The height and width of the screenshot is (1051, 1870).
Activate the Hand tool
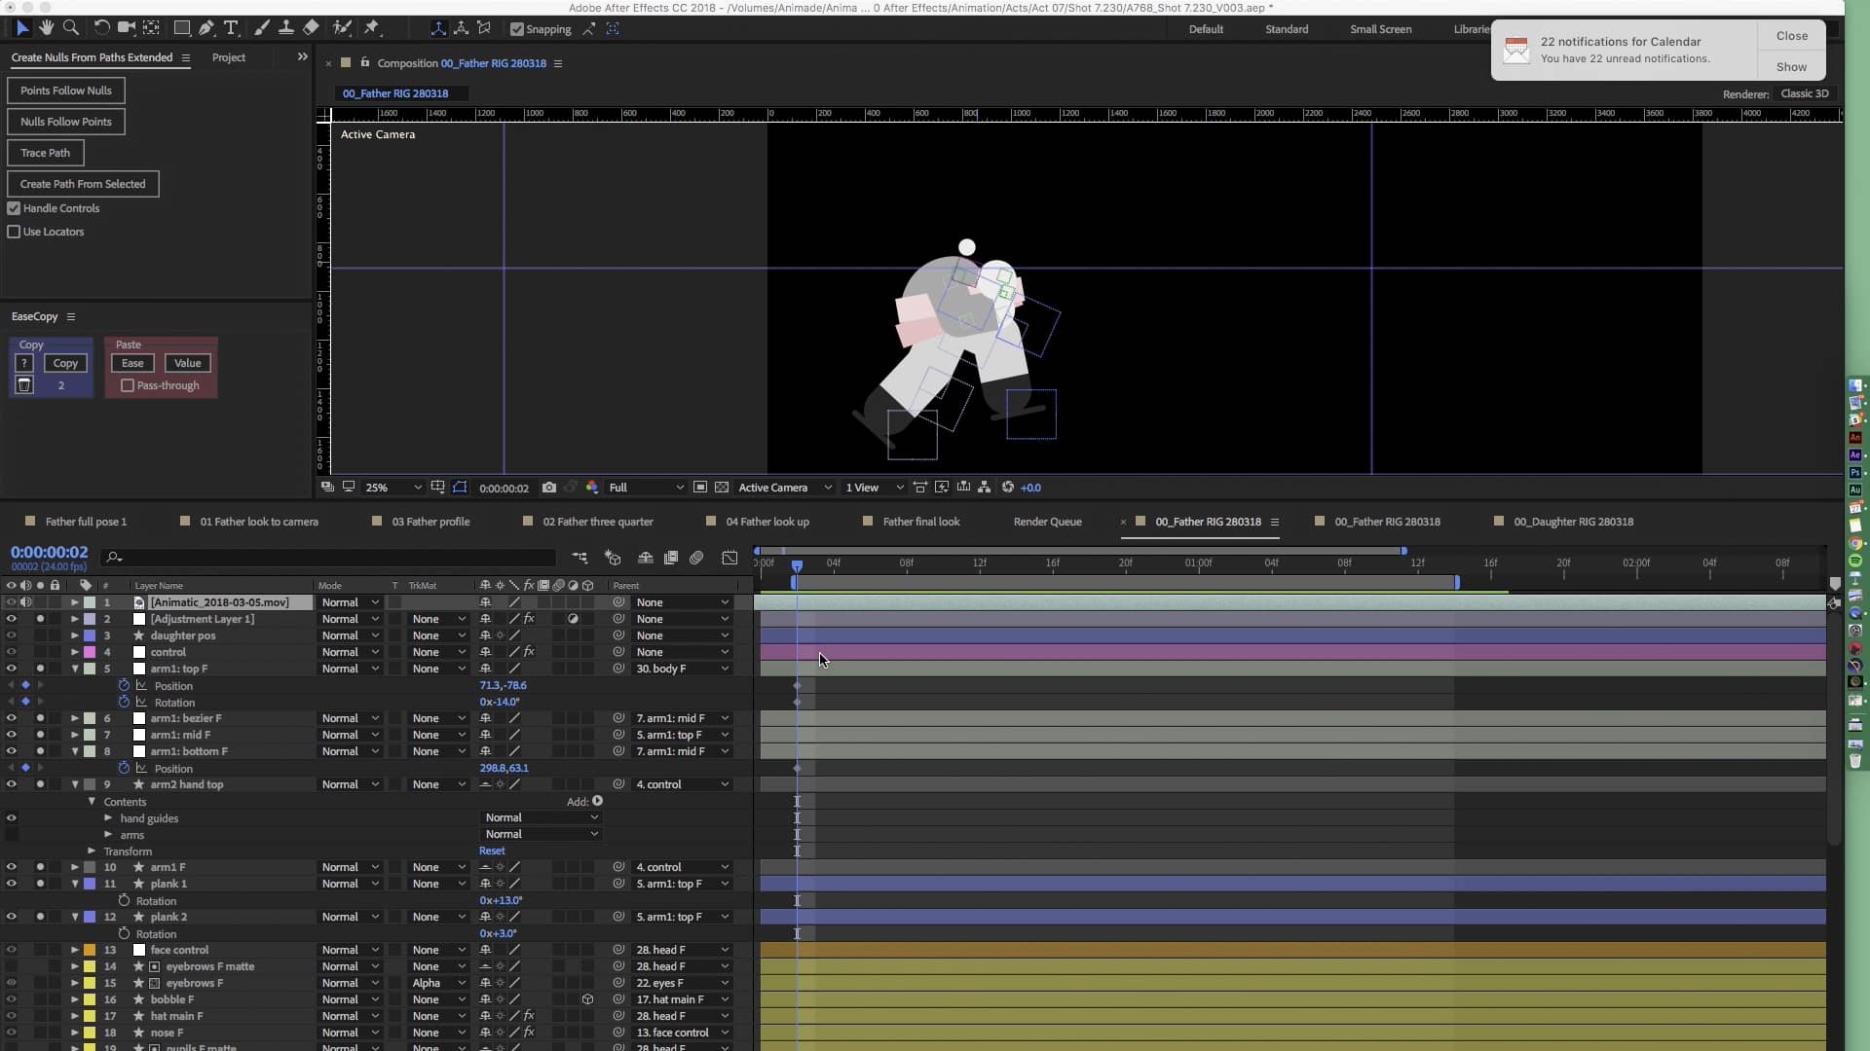click(46, 28)
